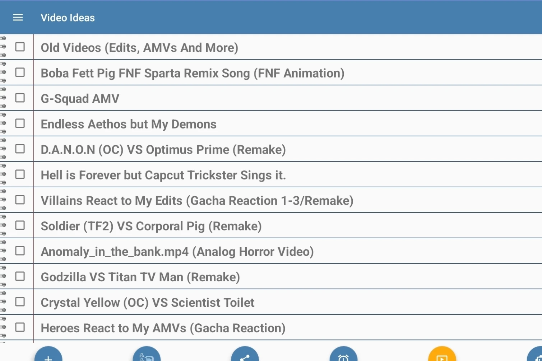Tap the orange video play button
The height and width of the screenshot is (361, 542).
pyautogui.click(x=442, y=356)
